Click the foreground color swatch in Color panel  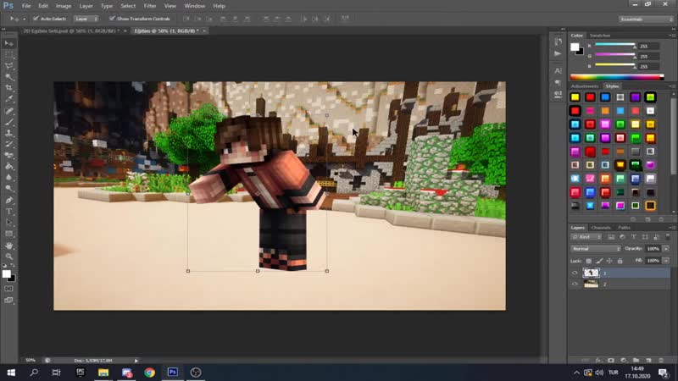tap(575, 47)
